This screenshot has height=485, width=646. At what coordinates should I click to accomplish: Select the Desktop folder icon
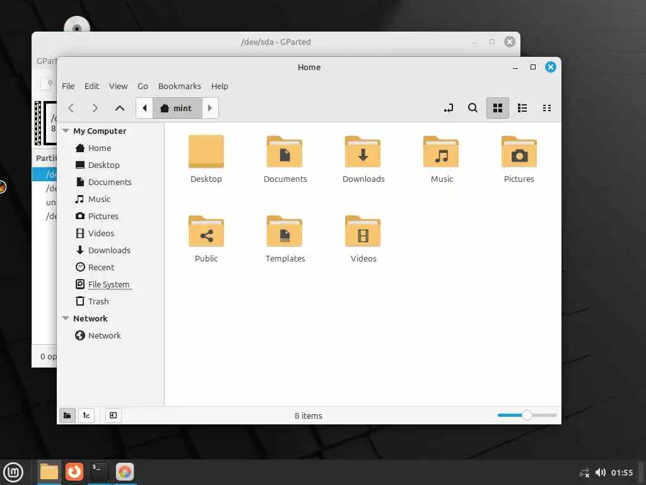click(206, 152)
